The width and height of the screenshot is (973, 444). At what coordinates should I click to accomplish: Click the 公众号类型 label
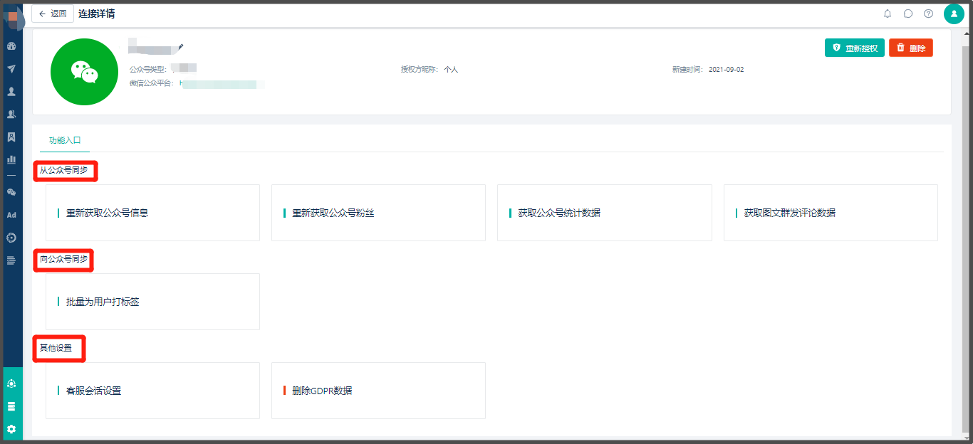pos(147,70)
